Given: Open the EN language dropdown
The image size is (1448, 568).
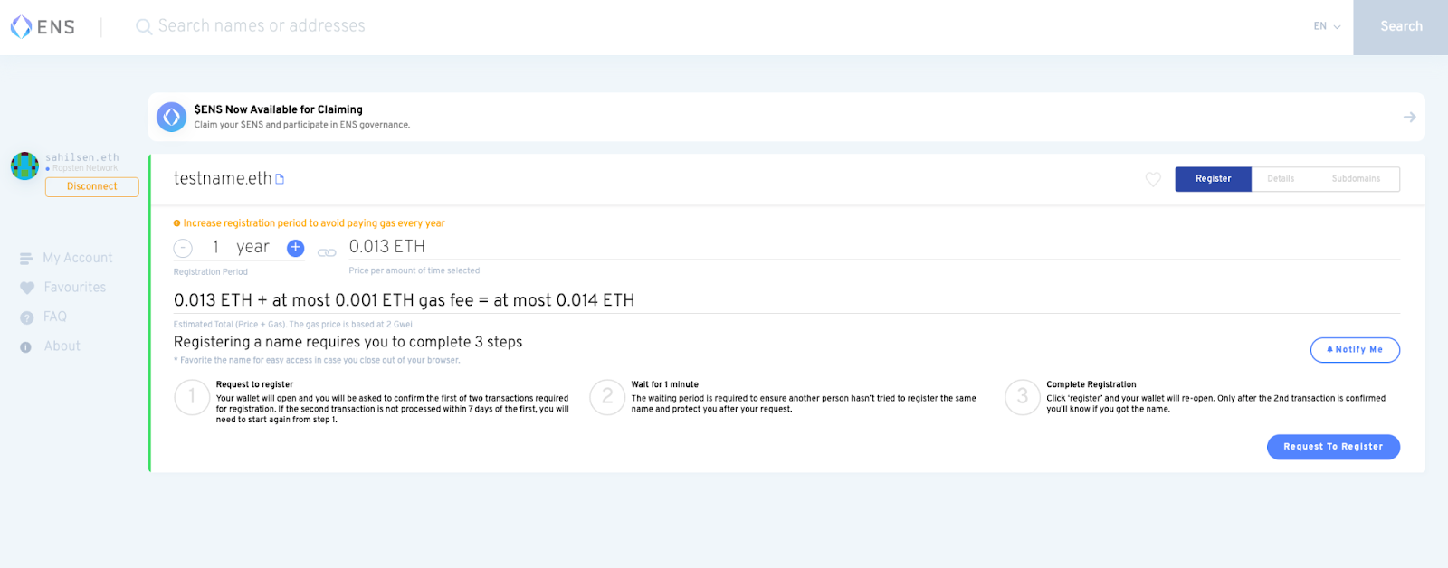Looking at the screenshot, I should (x=1327, y=26).
